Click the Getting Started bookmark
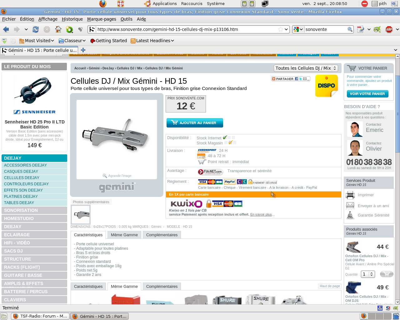The image size is (400, 320). [108, 41]
